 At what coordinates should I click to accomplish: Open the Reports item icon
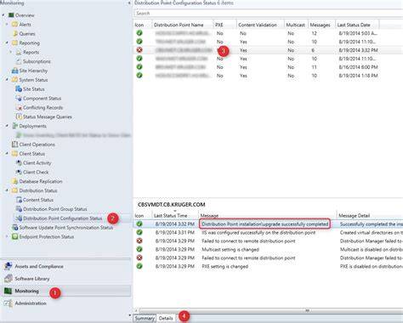click(x=19, y=53)
